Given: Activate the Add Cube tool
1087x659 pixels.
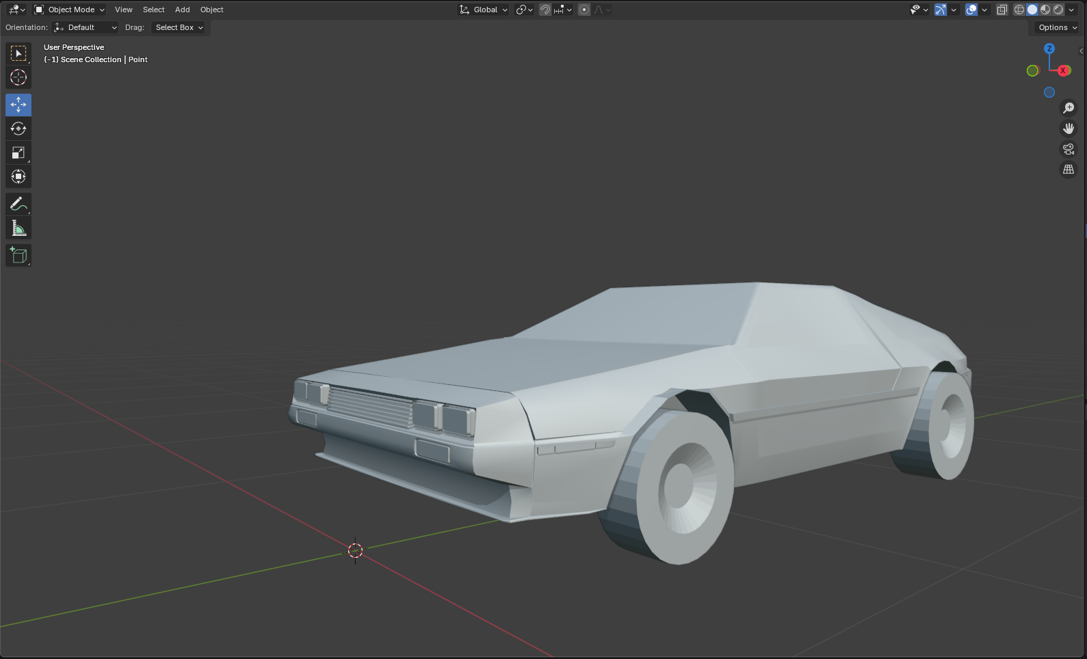Looking at the screenshot, I should [x=18, y=255].
